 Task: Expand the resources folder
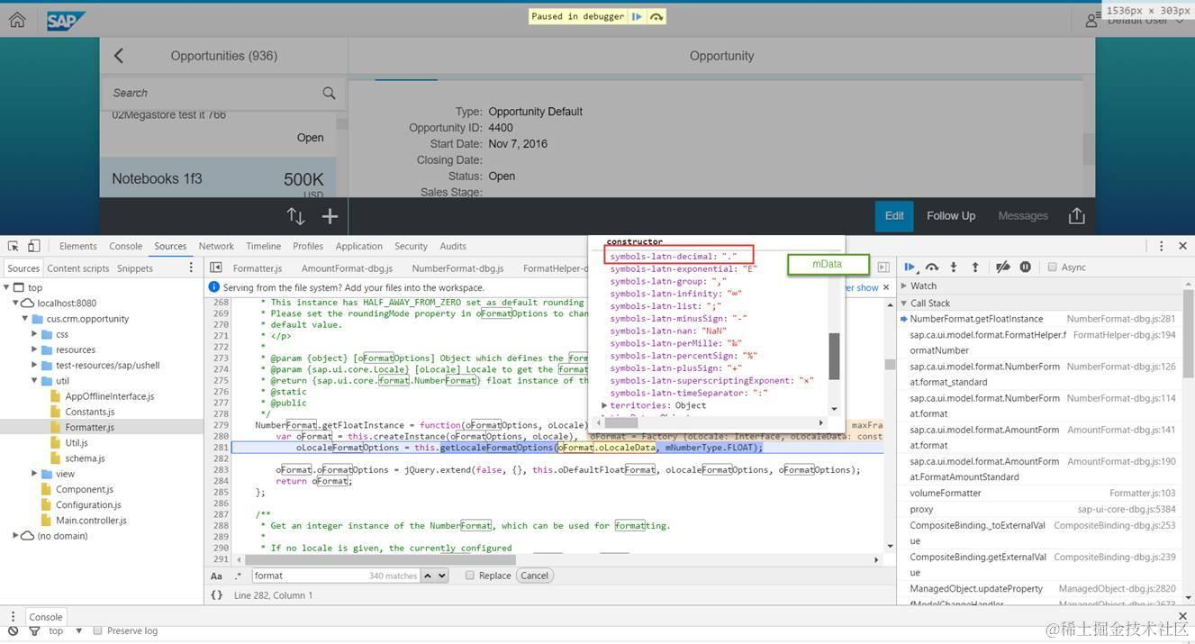click(34, 349)
